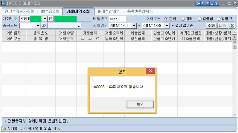Click the window copy icon in title bar
This screenshot has height=133, width=238.
pyautogui.click(x=212, y=3)
